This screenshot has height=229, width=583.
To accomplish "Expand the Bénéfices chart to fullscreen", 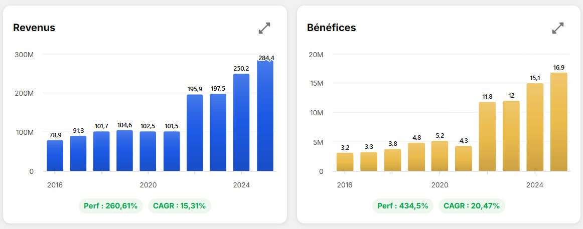I will [558, 28].
